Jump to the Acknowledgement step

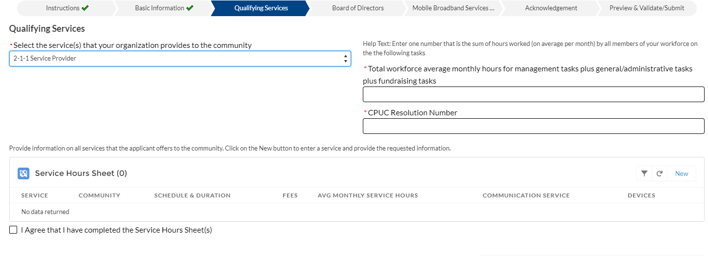551,8
